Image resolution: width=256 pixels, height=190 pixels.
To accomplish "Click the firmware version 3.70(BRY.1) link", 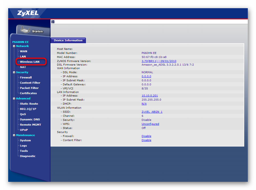I will (159, 61).
